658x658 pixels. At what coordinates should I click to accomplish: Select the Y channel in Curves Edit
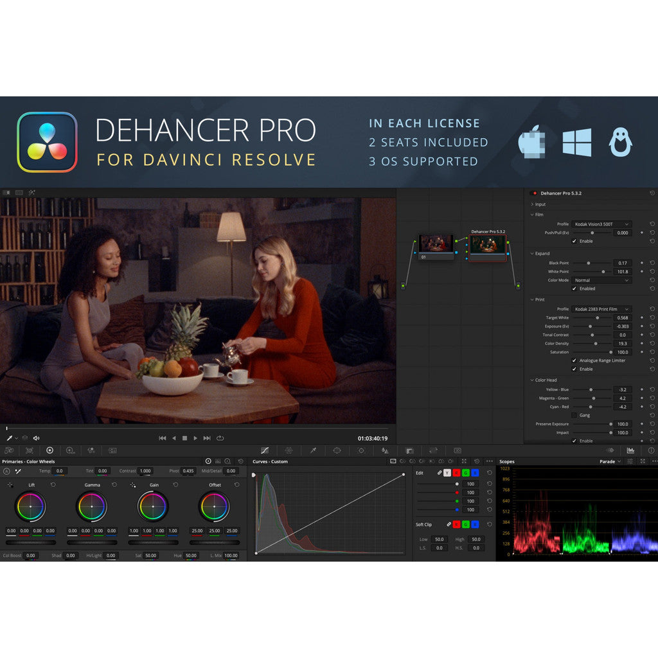pyautogui.click(x=447, y=473)
